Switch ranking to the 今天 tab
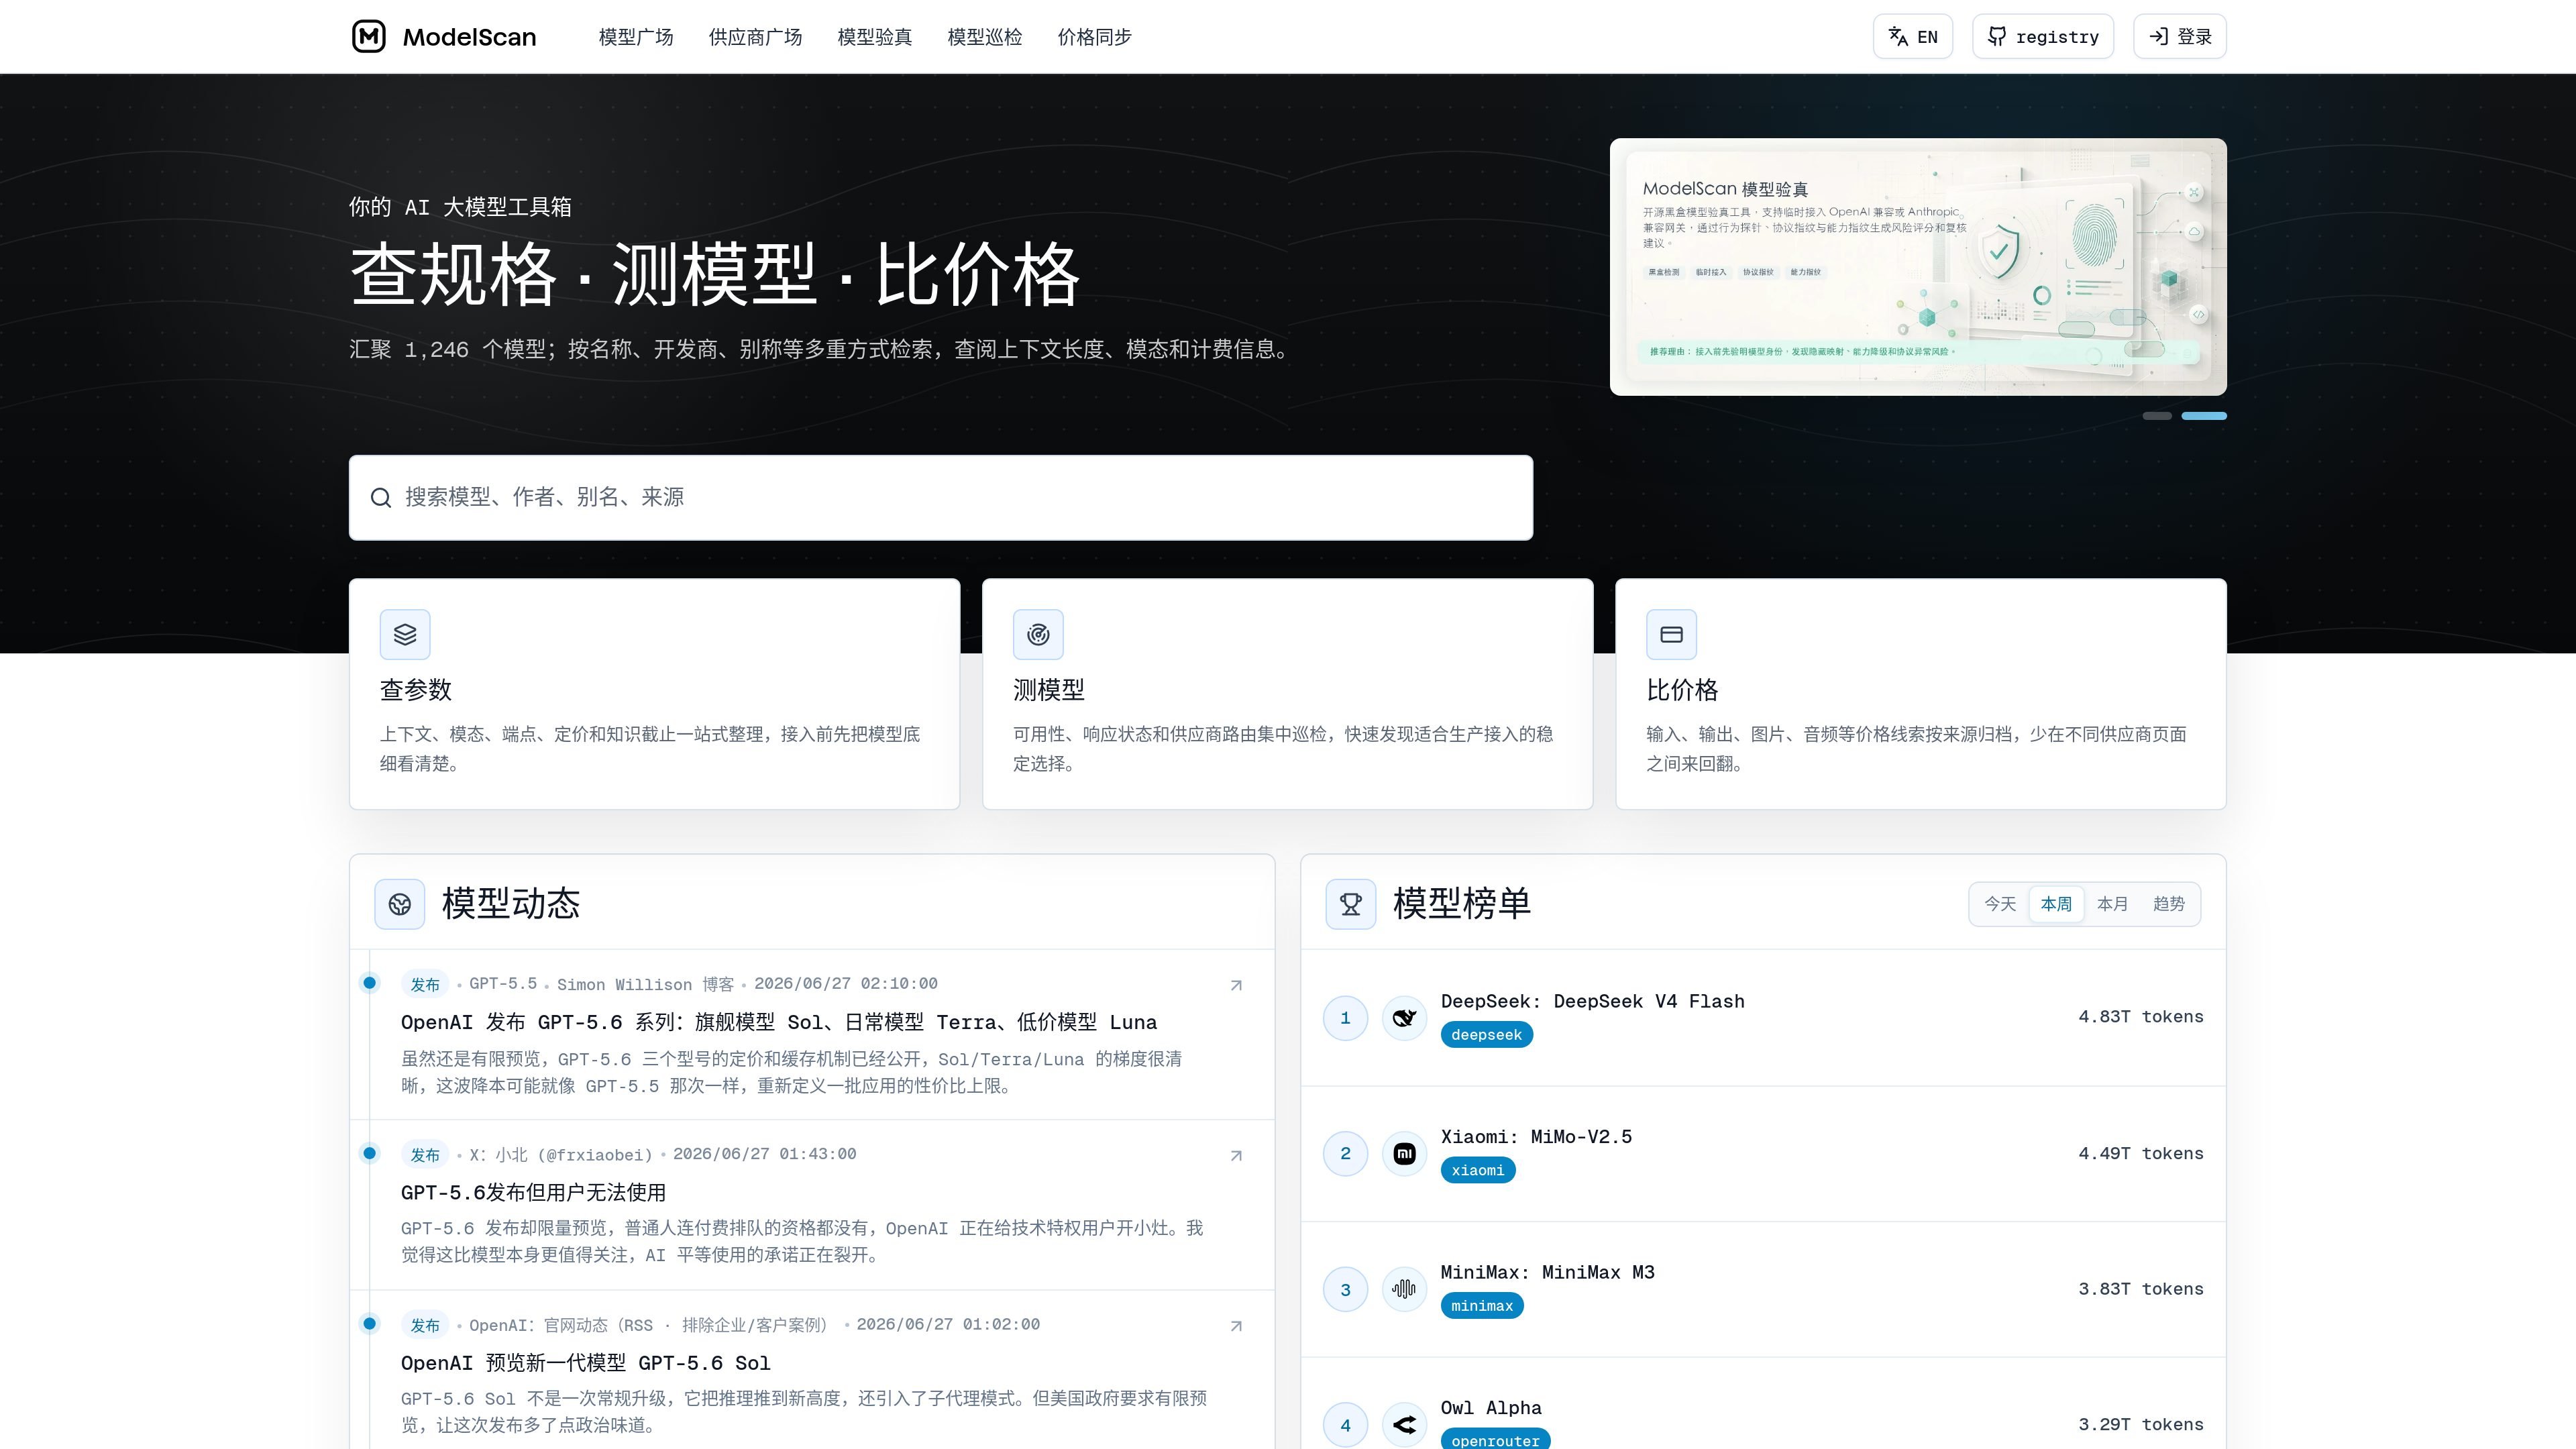This screenshot has height=1449, width=2576. click(x=2000, y=904)
